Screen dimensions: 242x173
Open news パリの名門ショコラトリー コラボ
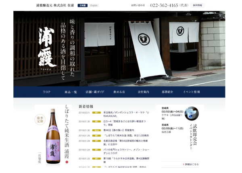point(126,151)
